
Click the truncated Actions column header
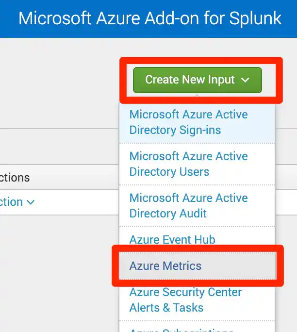click(x=15, y=178)
